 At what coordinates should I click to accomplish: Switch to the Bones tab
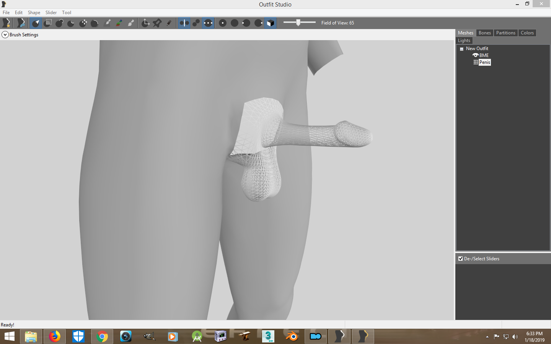pyautogui.click(x=485, y=33)
